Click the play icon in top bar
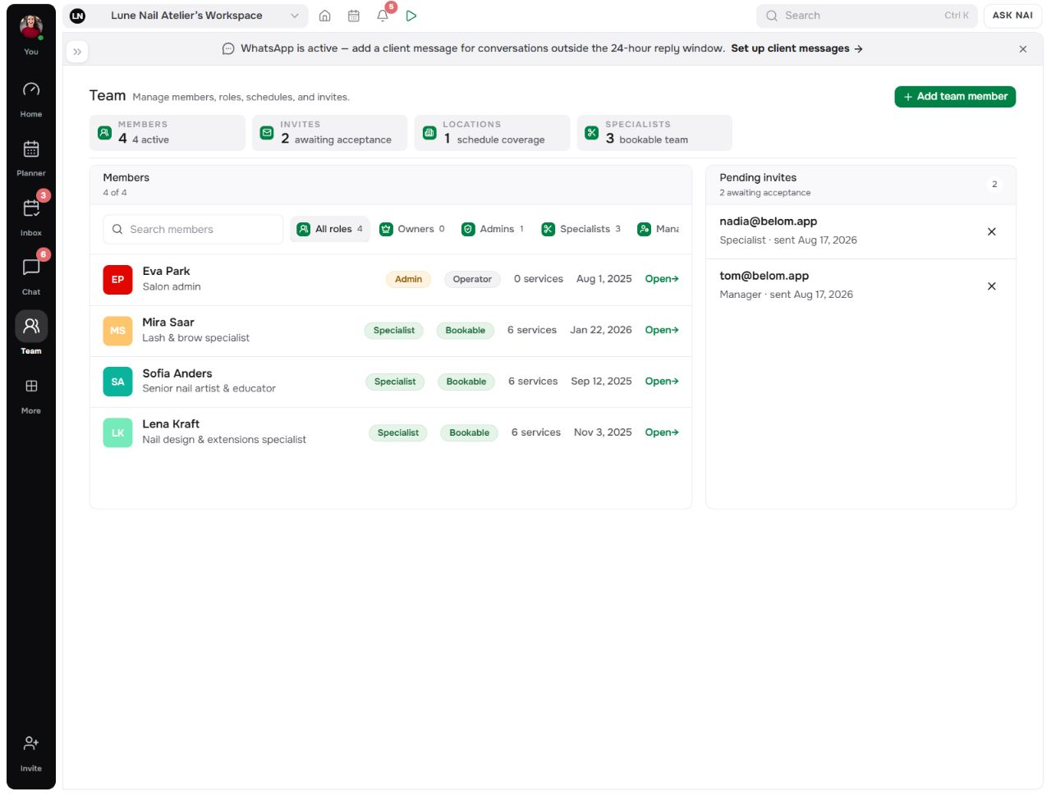The width and height of the screenshot is (1051, 796). click(x=411, y=16)
